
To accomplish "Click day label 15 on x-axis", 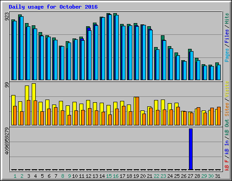I will (109, 176).
